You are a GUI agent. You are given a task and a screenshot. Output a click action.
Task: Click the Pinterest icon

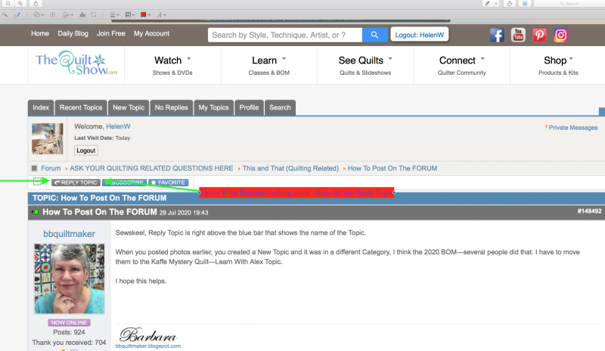coord(539,35)
